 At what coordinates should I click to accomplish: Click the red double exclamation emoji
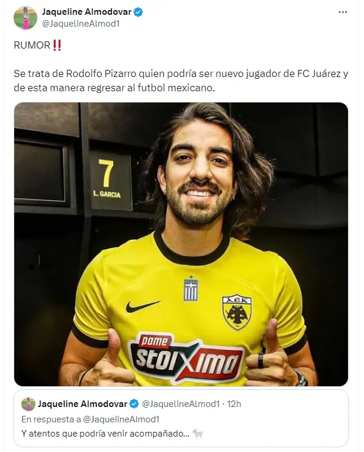point(57,45)
